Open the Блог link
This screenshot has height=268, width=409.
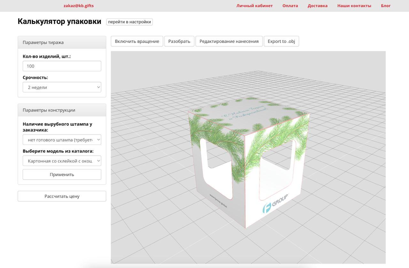[386, 6]
